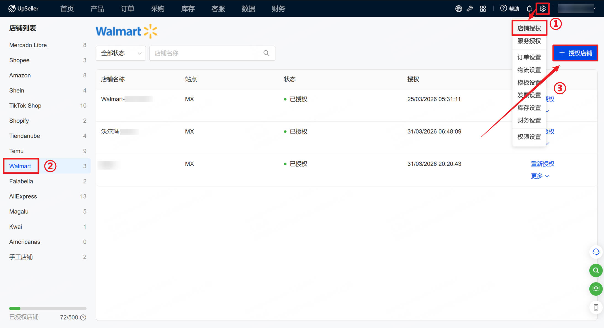Open the notifications bell

[x=529, y=9]
